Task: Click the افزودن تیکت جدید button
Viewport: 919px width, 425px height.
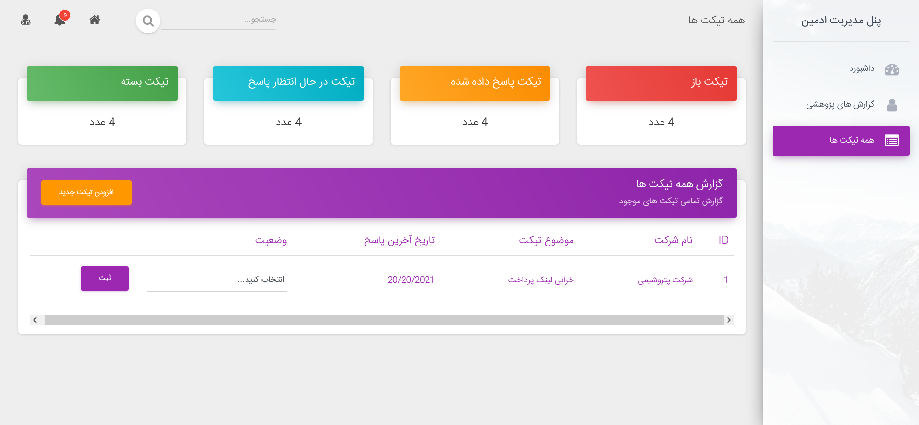Action: coord(86,192)
